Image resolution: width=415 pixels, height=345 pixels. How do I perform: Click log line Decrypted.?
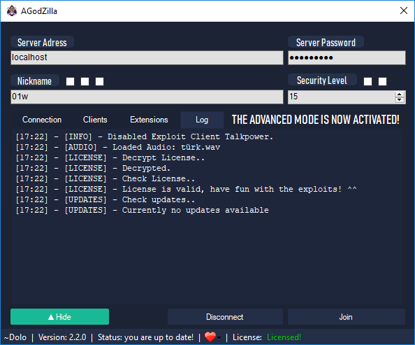(x=93, y=168)
